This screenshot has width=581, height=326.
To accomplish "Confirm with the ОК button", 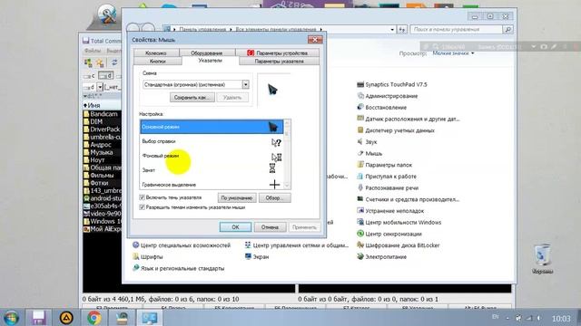I will [235, 227].
